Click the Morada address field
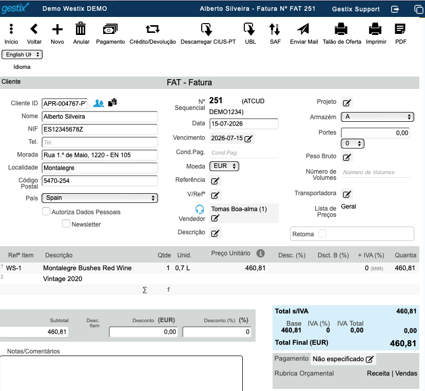 (x=100, y=155)
